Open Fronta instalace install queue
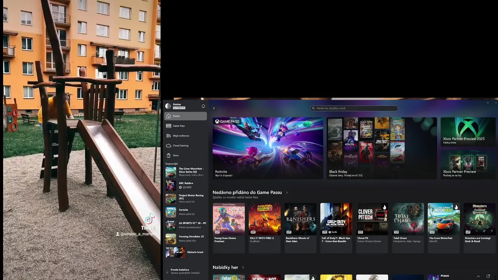This screenshot has width=498, height=280. tap(185, 271)
